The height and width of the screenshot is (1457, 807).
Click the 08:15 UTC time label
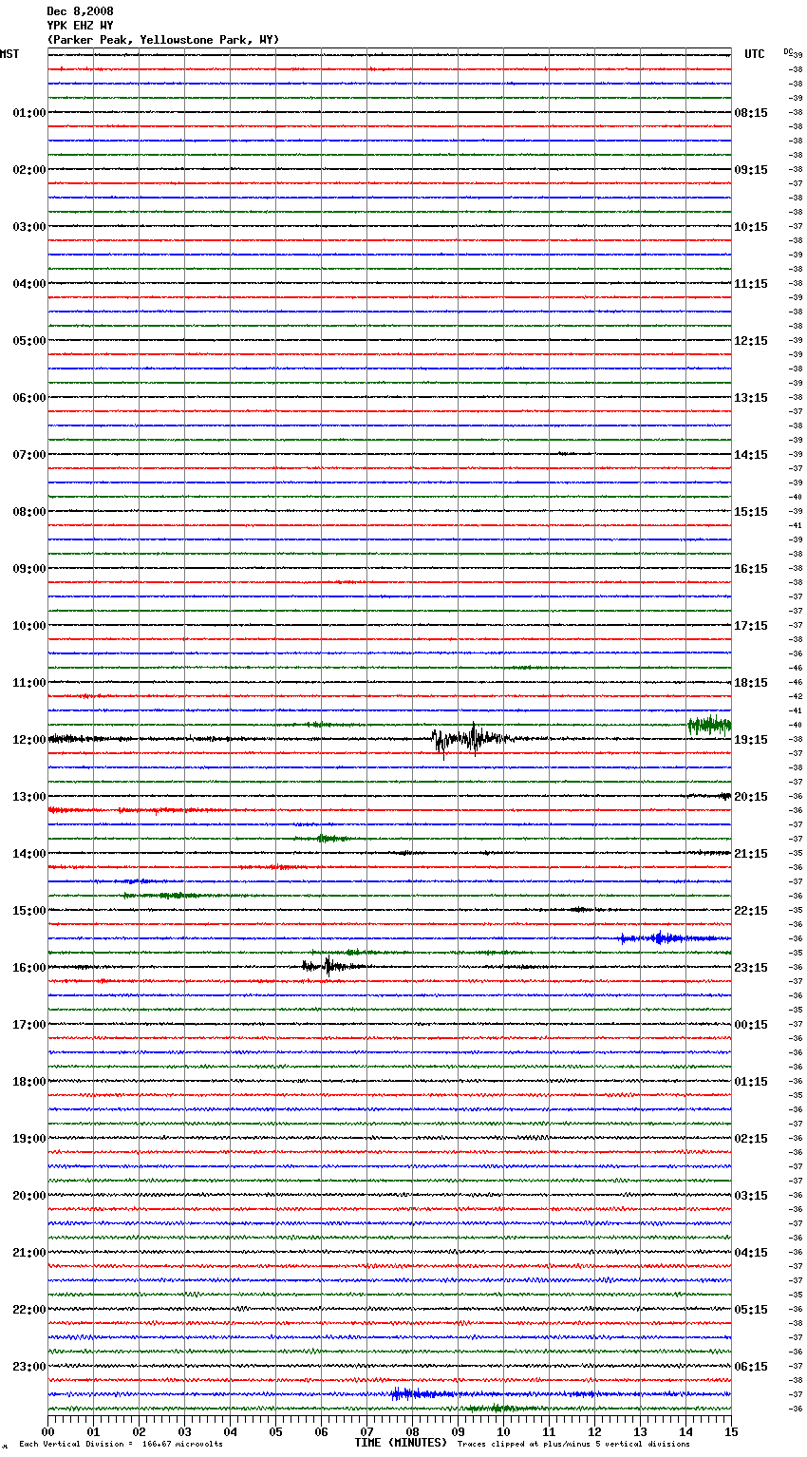pyautogui.click(x=751, y=113)
